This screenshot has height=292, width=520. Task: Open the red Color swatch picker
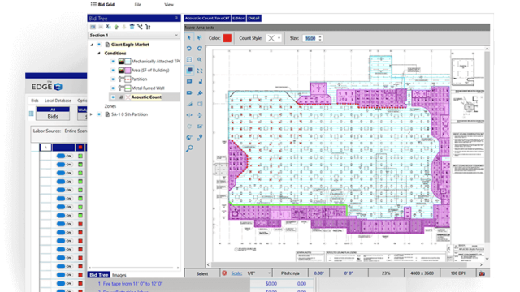(x=227, y=38)
